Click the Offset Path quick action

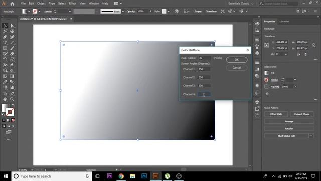point(276,114)
